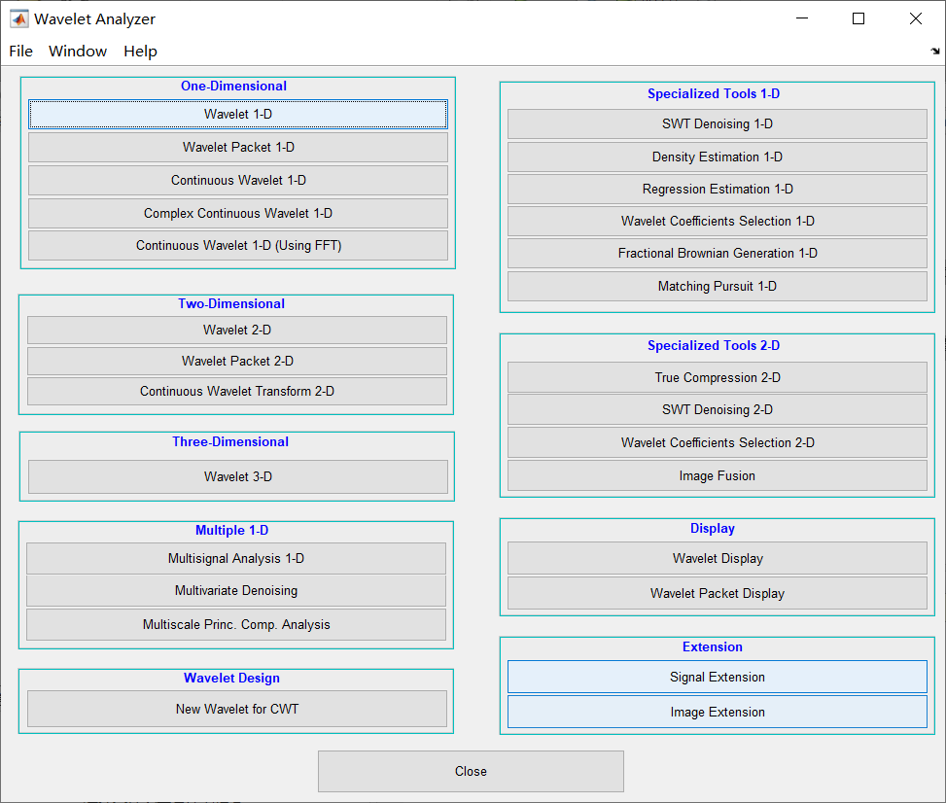Screen dimensions: 946x803
Task: Click the Three-Dimensional panel heading
Action: click(x=230, y=441)
